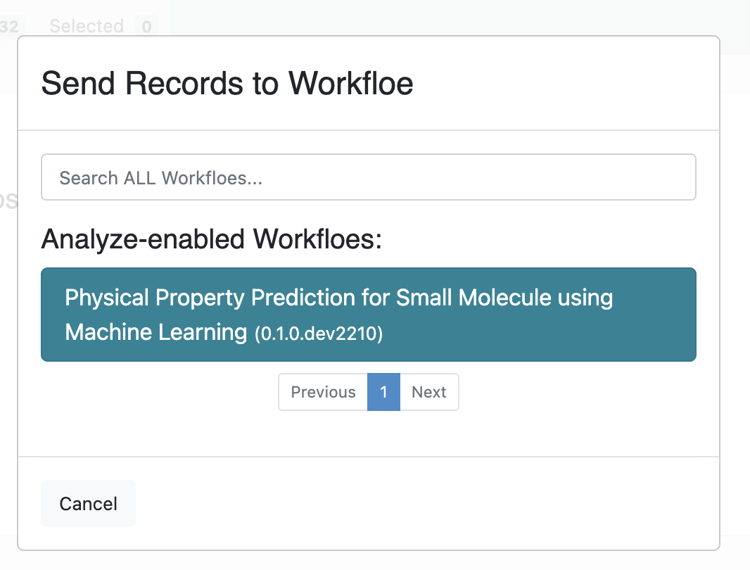Select the Physical Property Prediction workfloe
Viewport: 750px width, 570px height.
click(368, 315)
